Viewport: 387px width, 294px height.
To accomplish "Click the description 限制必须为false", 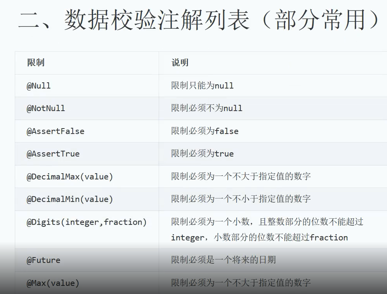I will coord(205,131).
